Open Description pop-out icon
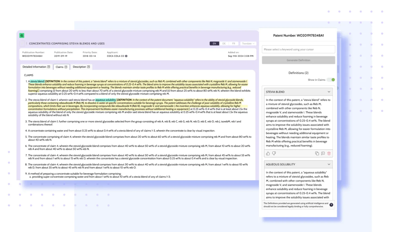 88,67
